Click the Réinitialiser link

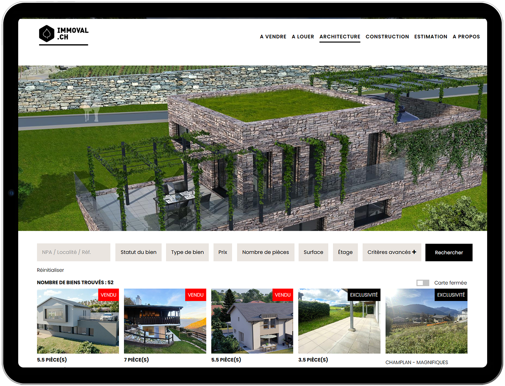(x=50, y=270)
